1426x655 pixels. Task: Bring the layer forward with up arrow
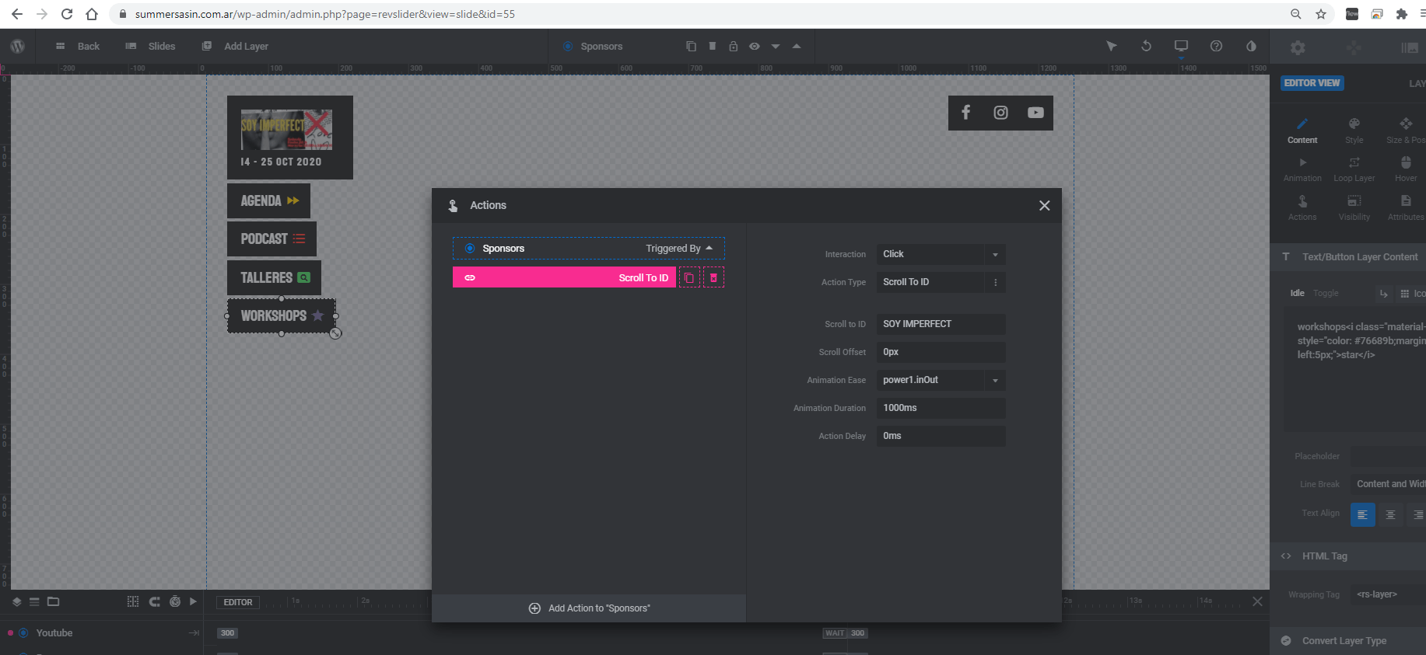797,47
